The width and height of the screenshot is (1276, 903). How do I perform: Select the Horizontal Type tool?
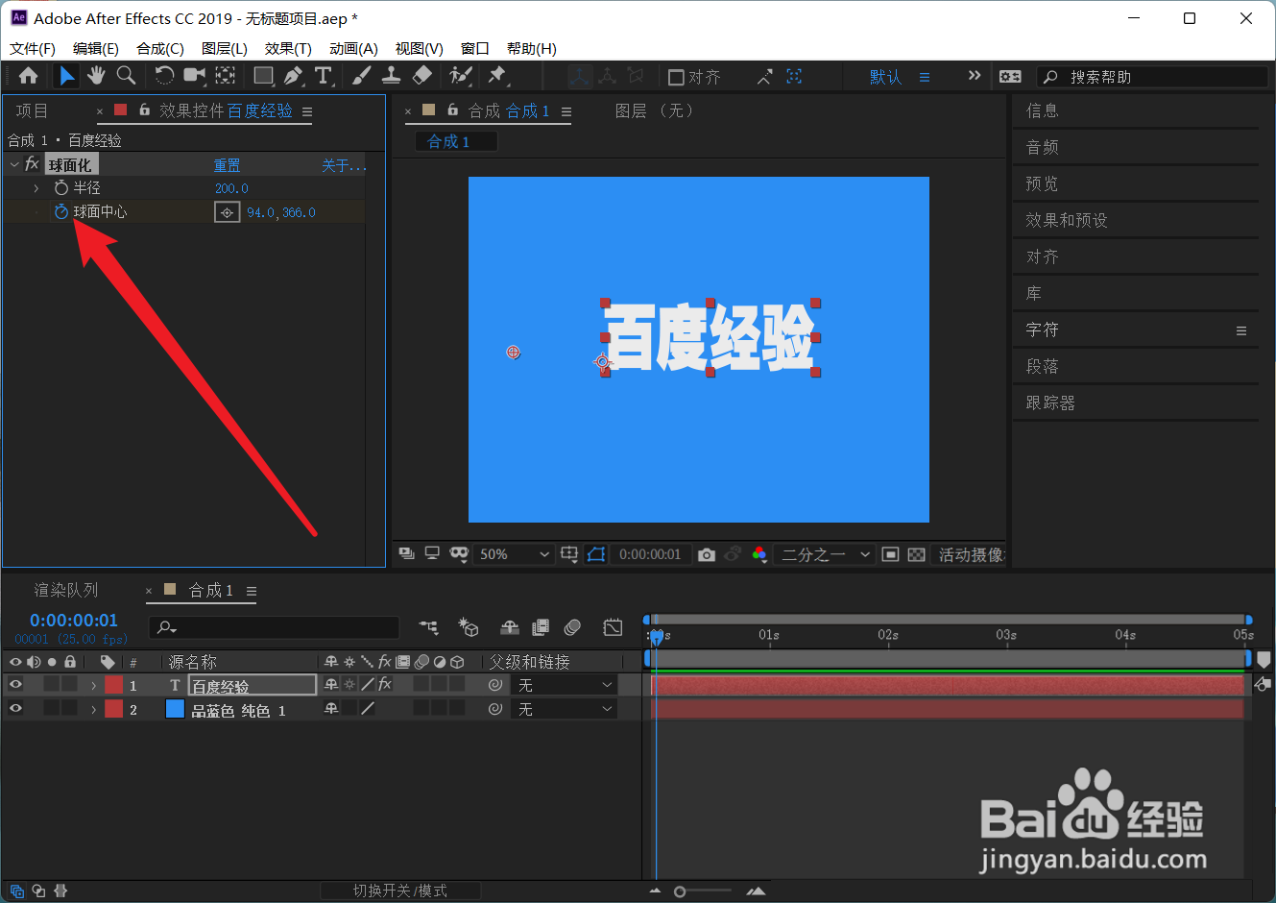coord(324,76)
